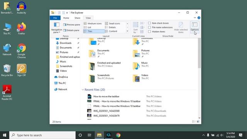
Task: Select the Screenshots folder tile
Action: (x=101, y=78)
